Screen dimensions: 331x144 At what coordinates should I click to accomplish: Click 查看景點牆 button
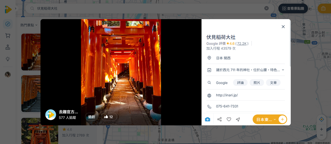(x=293, y=8)
